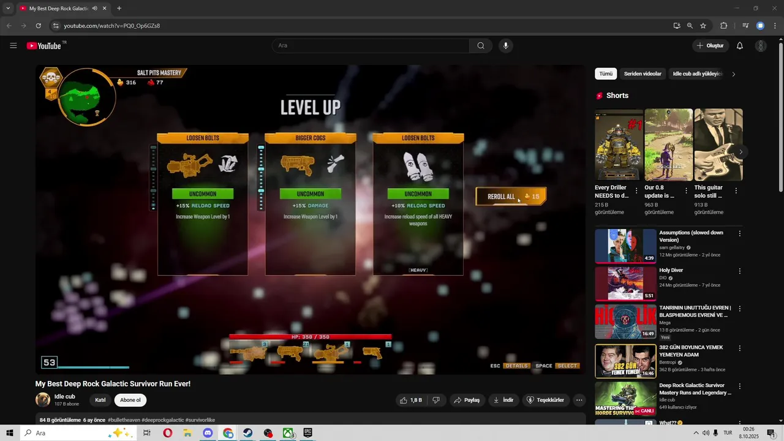Open the Holy Diver video title
Viewport: 784px width, 441px height.
click(671, 270)
